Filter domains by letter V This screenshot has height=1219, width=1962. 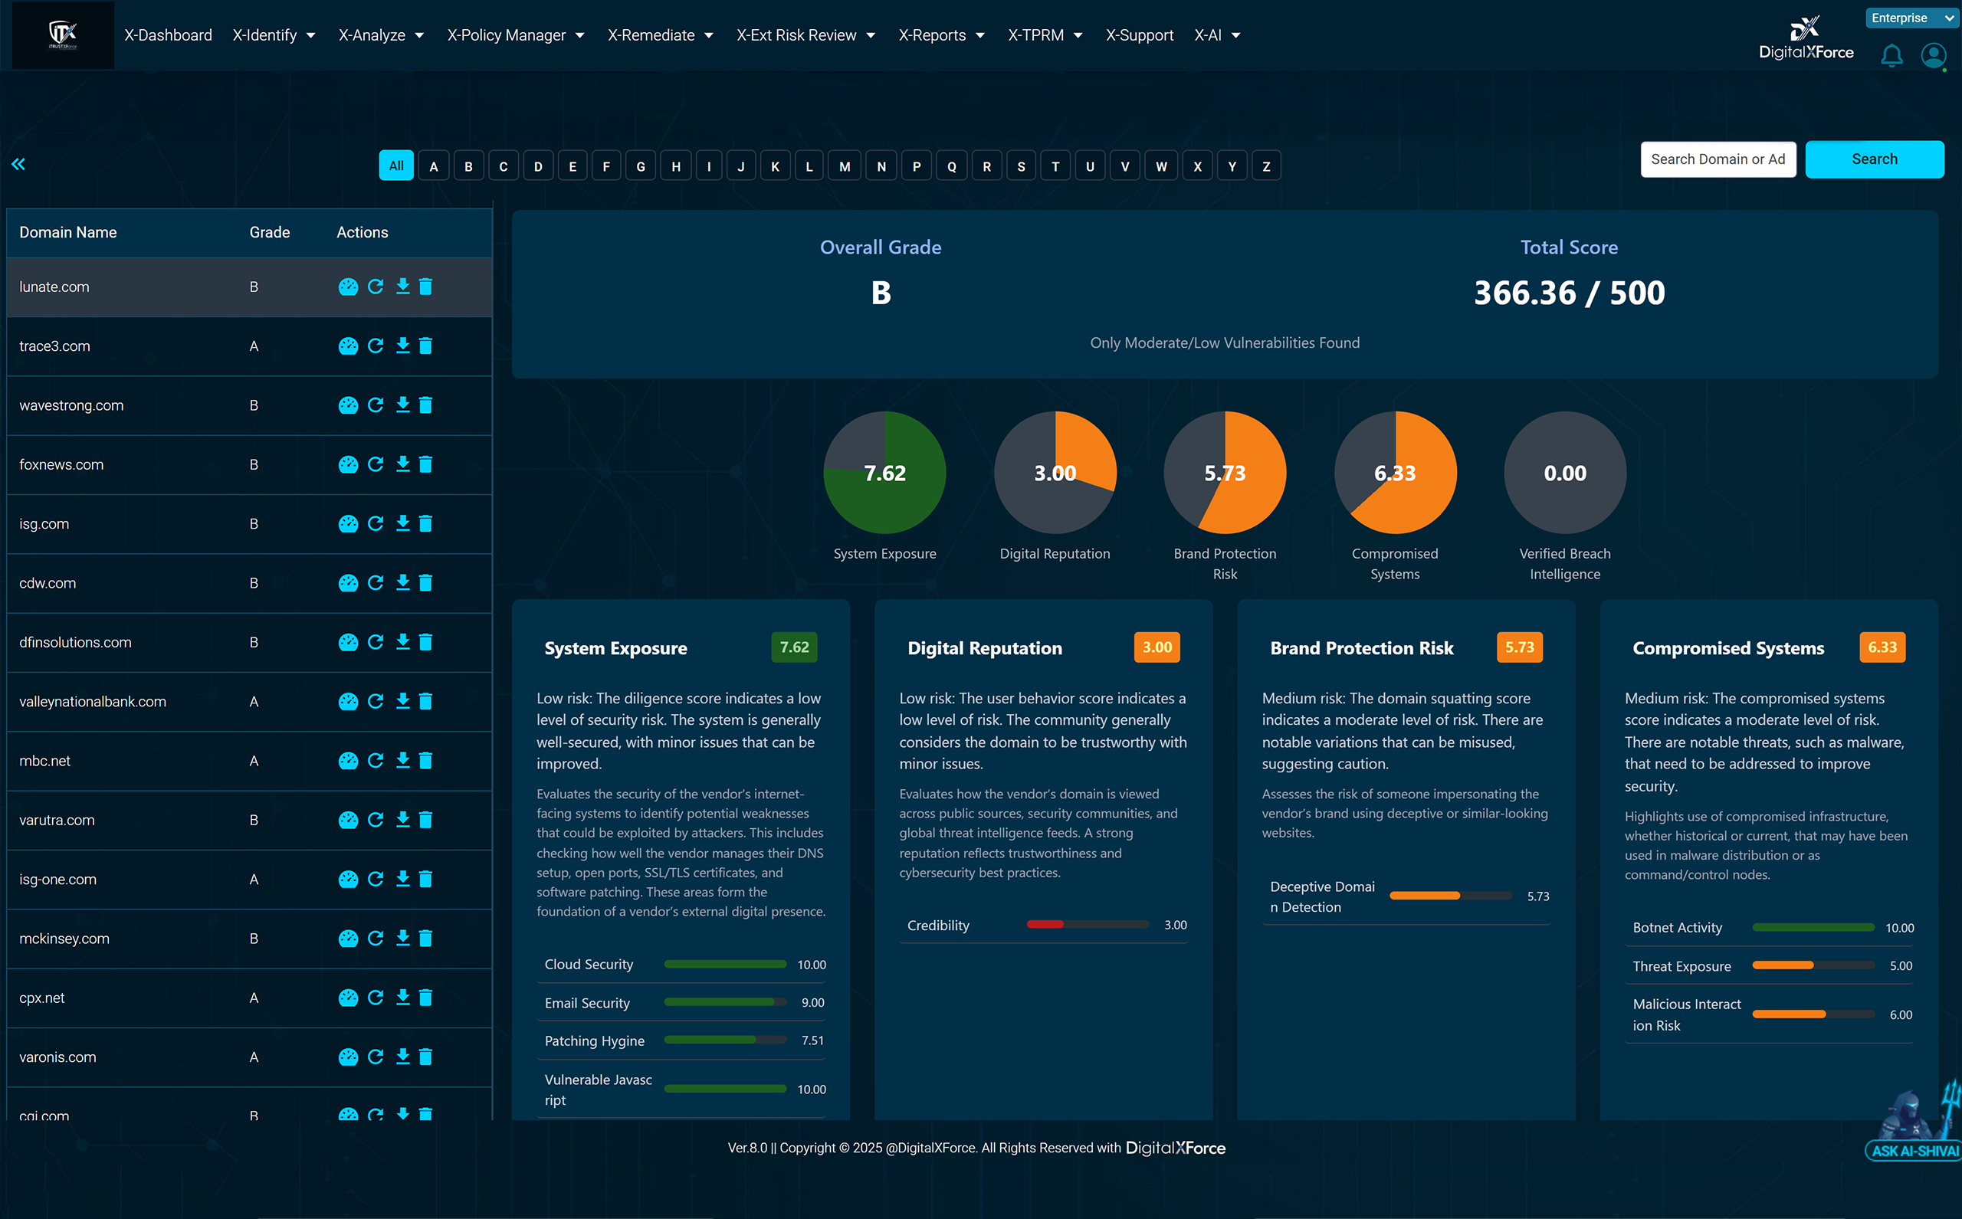coord(1124,165)
